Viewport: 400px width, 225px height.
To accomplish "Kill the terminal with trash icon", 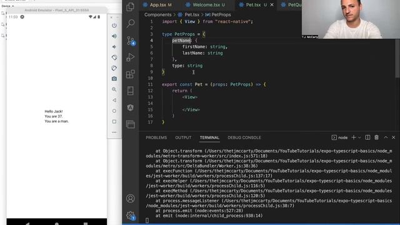I will click(376, 137).
